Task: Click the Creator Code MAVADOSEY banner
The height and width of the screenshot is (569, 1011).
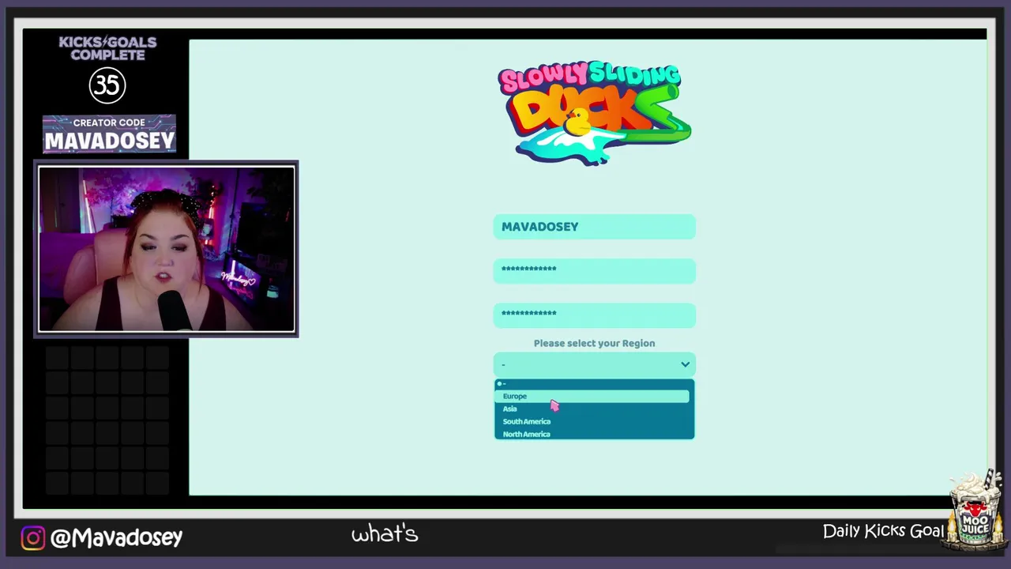Action: [x=109, y=134]
